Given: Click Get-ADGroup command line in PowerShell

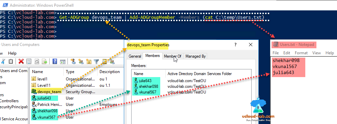Looking at the screenshot, I should [162, 17].
